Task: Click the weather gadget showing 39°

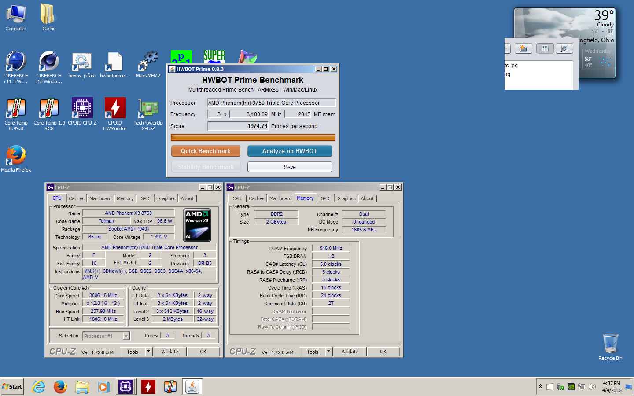Action: pyautogui.click(x=565, y=43)
